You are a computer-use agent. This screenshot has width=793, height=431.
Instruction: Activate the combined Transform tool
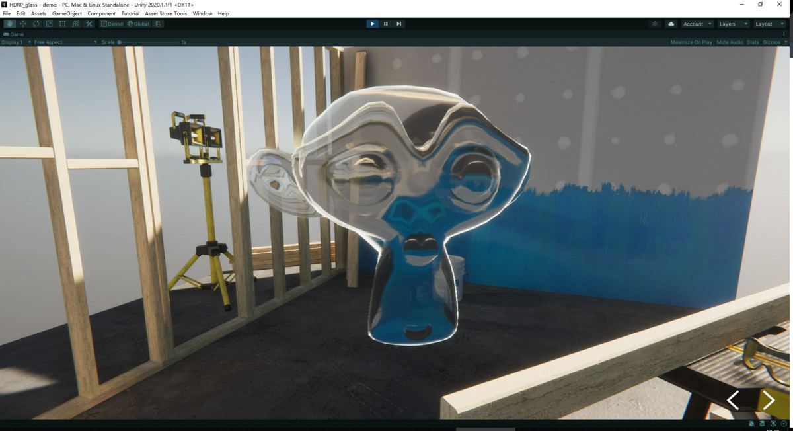[75, 24]
